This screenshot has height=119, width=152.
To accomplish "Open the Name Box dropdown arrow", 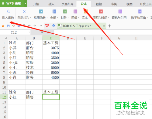I will 29,32.
